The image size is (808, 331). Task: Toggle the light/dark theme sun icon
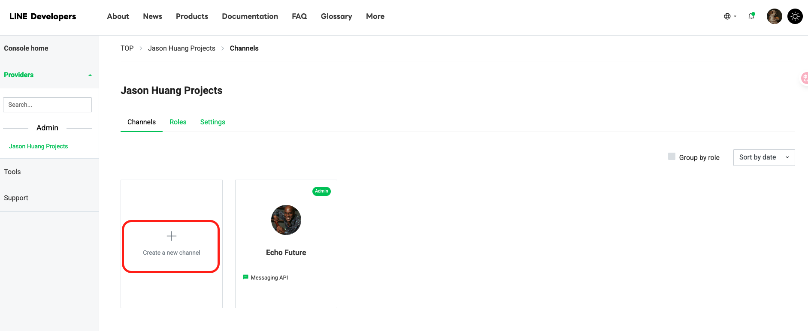(x=795, y=16)
